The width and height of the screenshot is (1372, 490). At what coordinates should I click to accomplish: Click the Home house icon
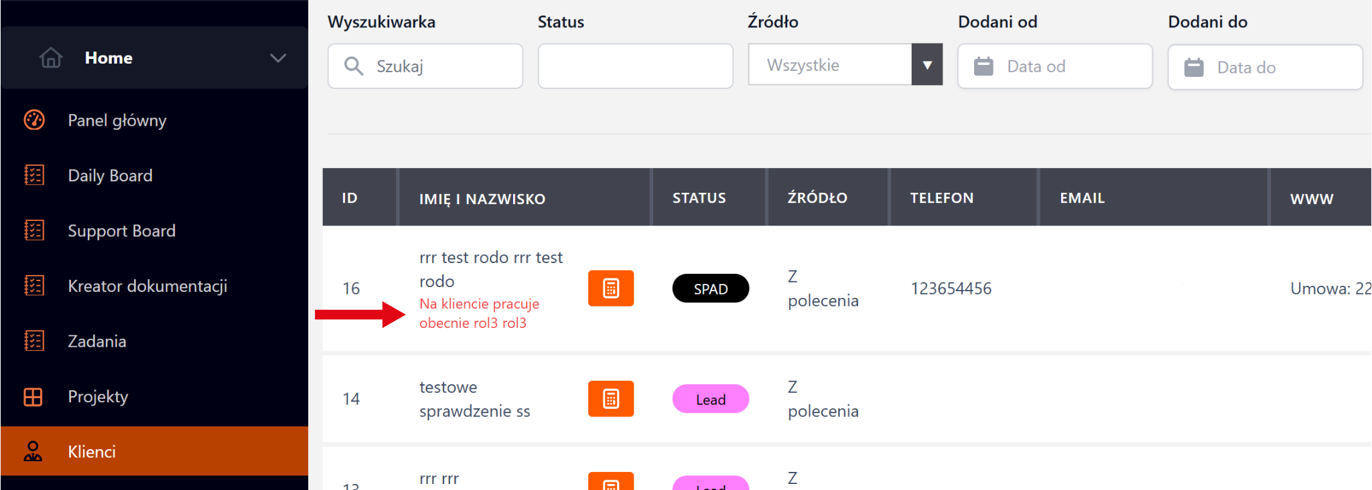coord(51,58)
